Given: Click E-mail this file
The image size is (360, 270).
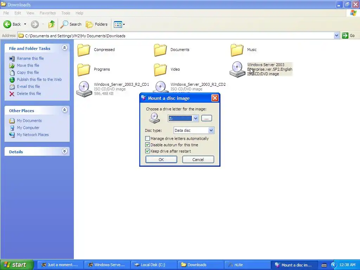Looking at the screenshot, I should pyautogui.click(x=28, y=86).
